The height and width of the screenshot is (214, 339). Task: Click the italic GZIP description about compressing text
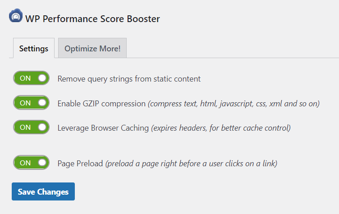pyautogui.click(x=234, y=104)
